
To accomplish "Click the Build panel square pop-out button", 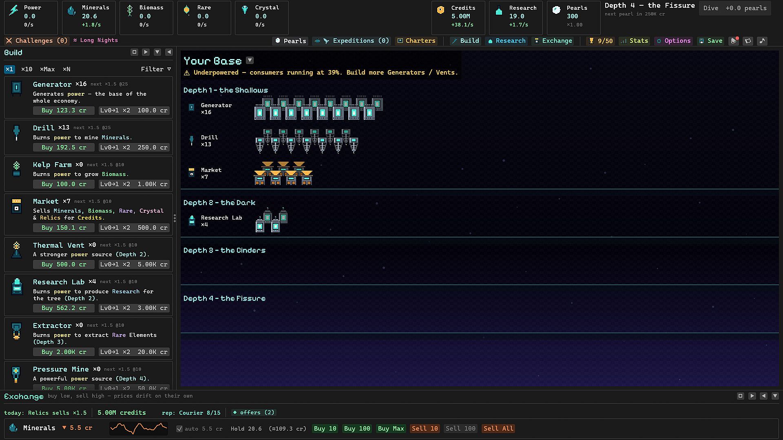I will pos(134,52).
